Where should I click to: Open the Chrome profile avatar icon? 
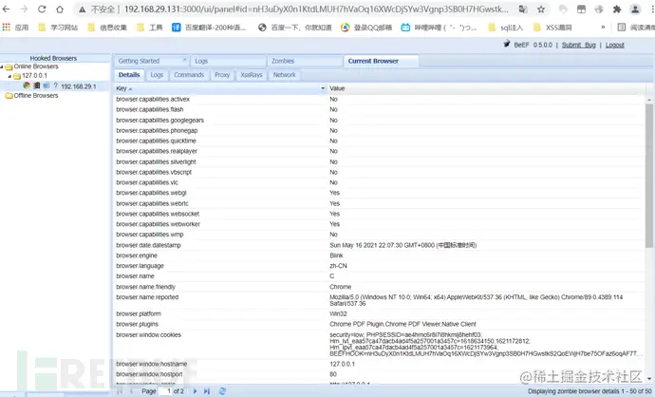[x=635, y=9]
